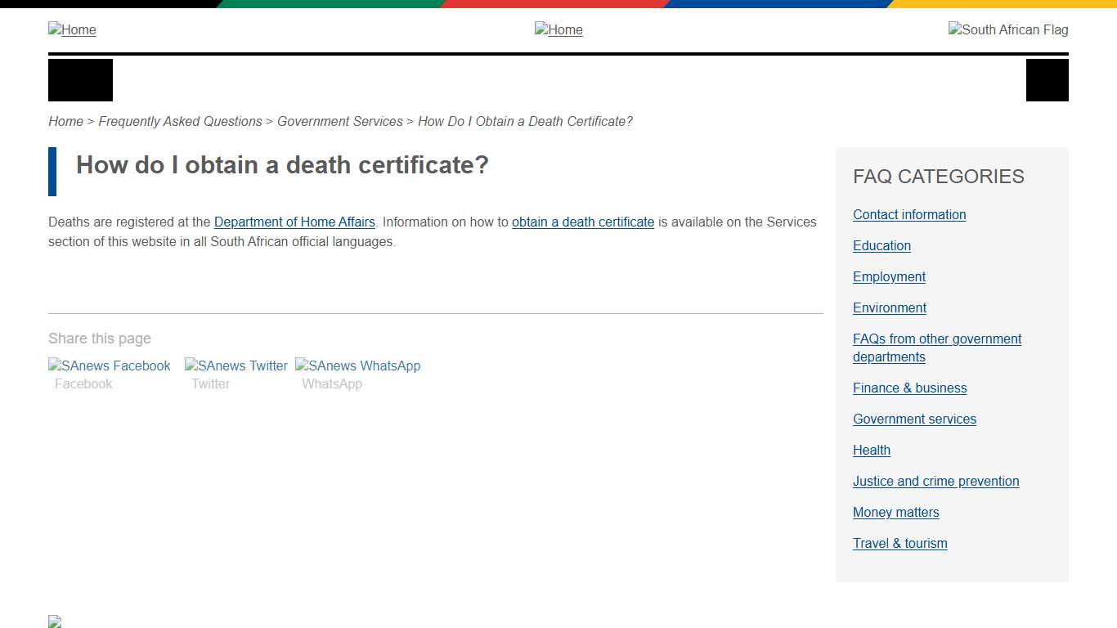Viewport: 1117px width, 628px height.
Task: Click the black search button on the right
Action: coord(1047,79)
